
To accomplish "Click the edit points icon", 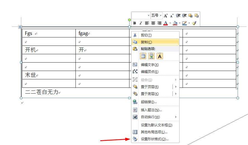I will click(x=135, y=72).
